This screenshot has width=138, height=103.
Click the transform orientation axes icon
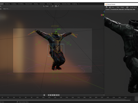(x=44, y=6)
